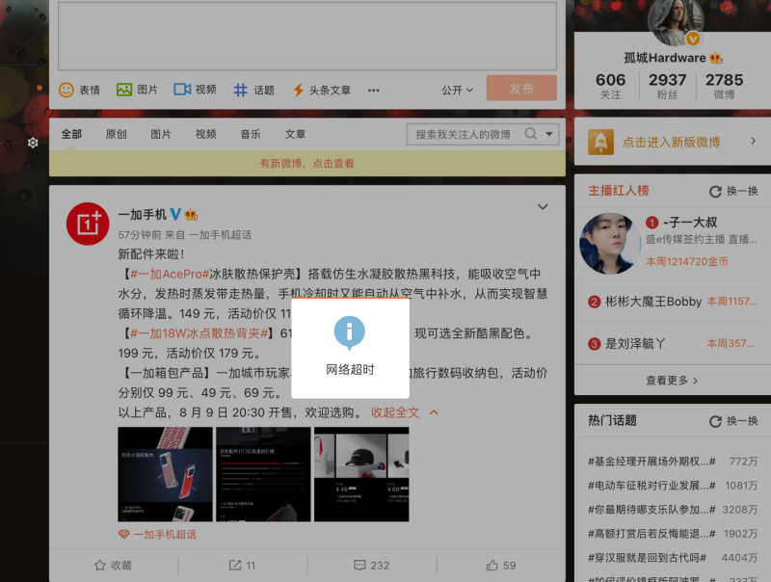Open the 2785 微博 posts count
Screen dimensions: 771x582
[725, 86]
